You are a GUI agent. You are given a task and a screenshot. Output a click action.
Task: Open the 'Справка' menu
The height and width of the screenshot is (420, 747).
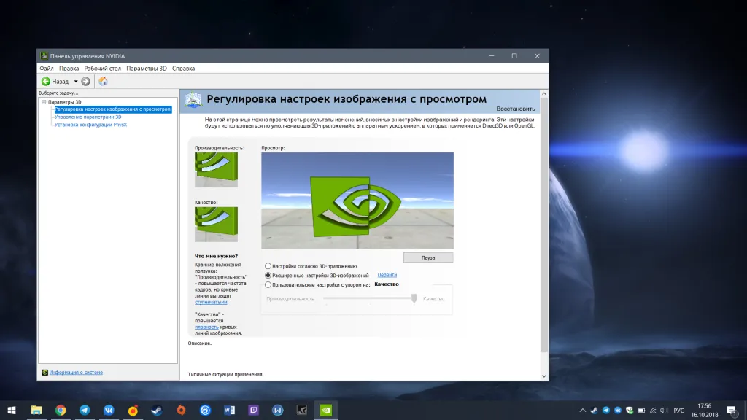183,68
